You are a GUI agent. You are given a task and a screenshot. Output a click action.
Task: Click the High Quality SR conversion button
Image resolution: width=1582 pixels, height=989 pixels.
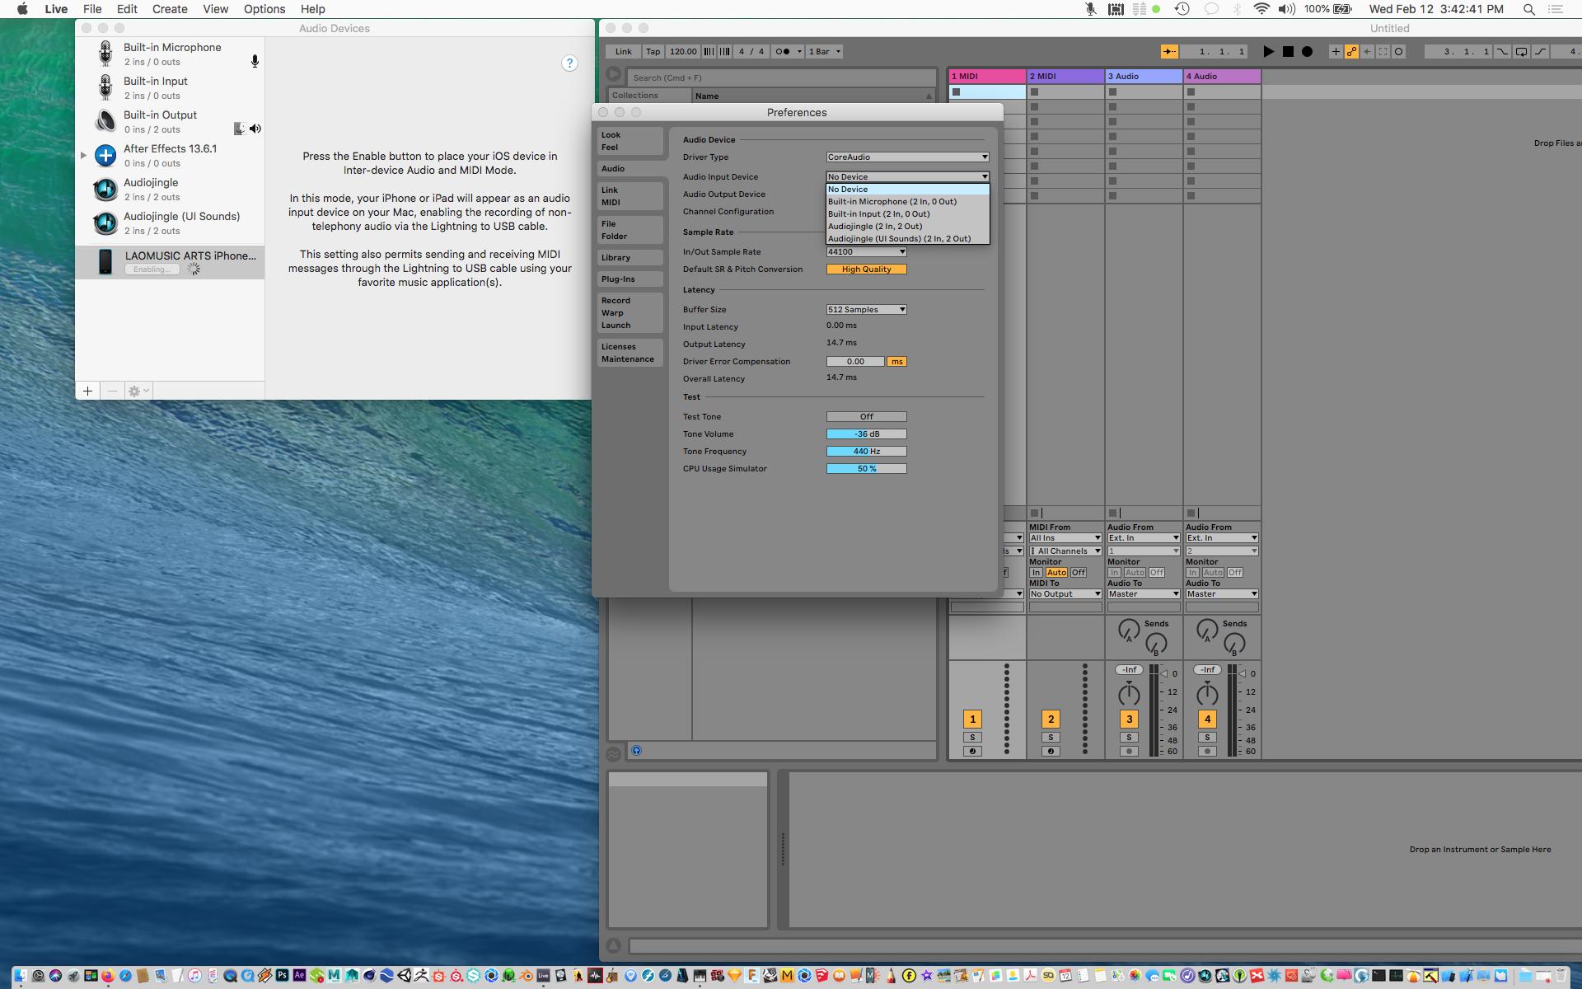tap(866, 269)
